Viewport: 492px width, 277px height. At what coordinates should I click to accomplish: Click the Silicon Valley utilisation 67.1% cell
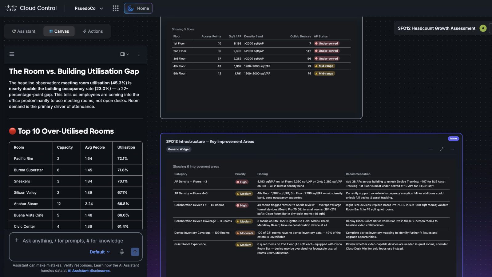coord(127,192)
